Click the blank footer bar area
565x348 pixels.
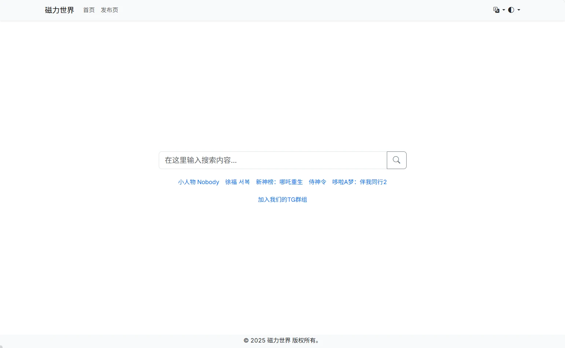(x=110, y=341)
